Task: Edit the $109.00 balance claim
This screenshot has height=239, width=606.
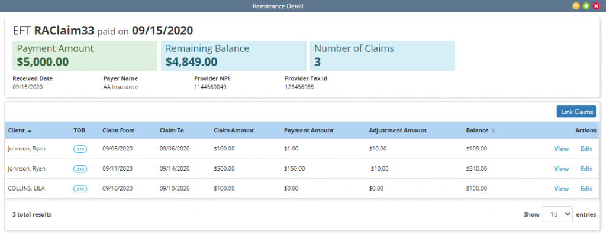Action: tap(586, 149)
